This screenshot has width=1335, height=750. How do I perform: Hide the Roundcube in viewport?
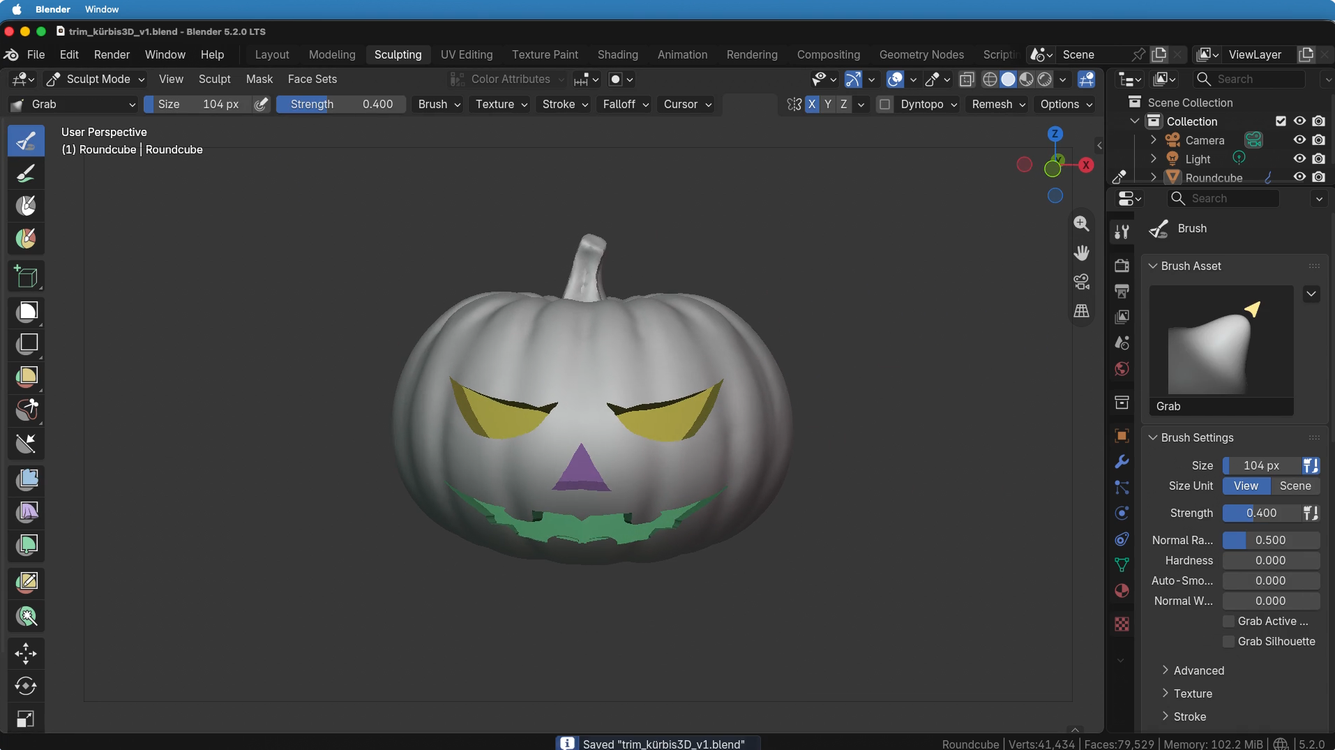point(1299,177)
